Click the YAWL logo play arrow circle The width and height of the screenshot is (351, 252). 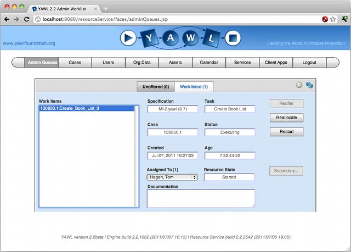pos(128,38)
